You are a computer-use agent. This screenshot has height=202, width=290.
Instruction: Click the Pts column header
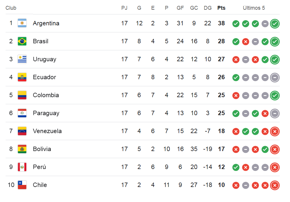[221, 8]
